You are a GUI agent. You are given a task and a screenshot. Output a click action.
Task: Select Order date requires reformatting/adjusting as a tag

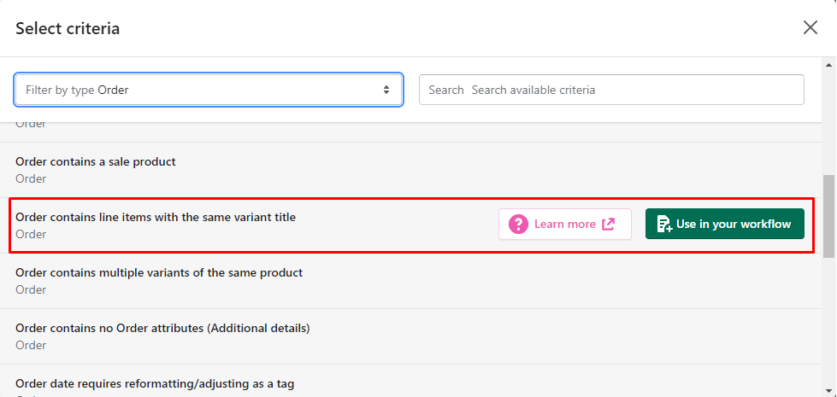[410, 381]
